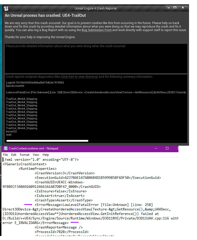Click the RuntimeProperties tag in Notepad

click(x=38, y=169)
